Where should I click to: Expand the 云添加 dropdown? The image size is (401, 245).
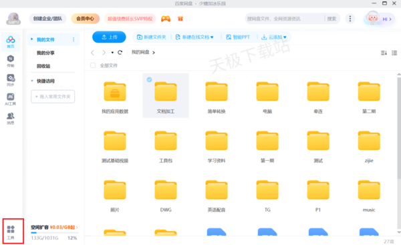click(285, 37)
